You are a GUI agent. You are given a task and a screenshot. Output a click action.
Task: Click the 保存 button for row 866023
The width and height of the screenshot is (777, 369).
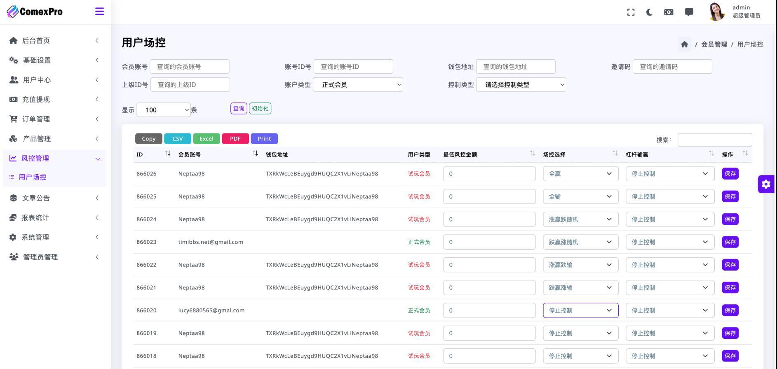point(730,242)
